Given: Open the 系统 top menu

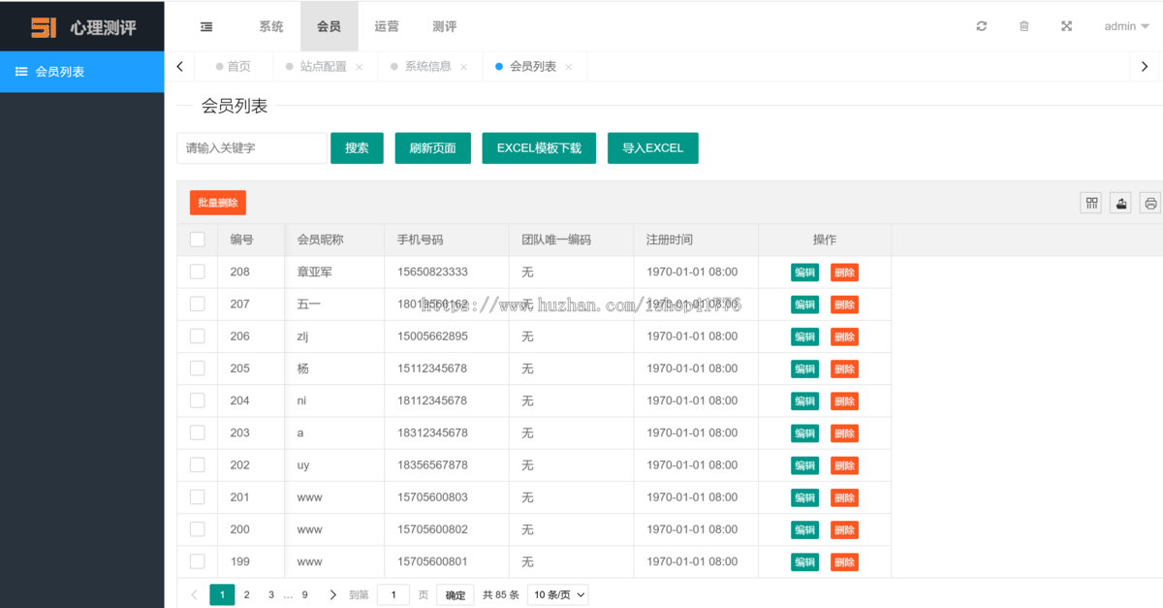Looking at the screenshot, I should 271,26.
